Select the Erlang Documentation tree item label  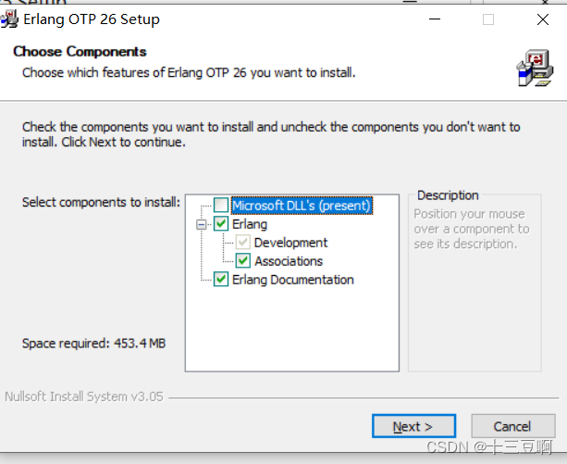tap(293, 280)
